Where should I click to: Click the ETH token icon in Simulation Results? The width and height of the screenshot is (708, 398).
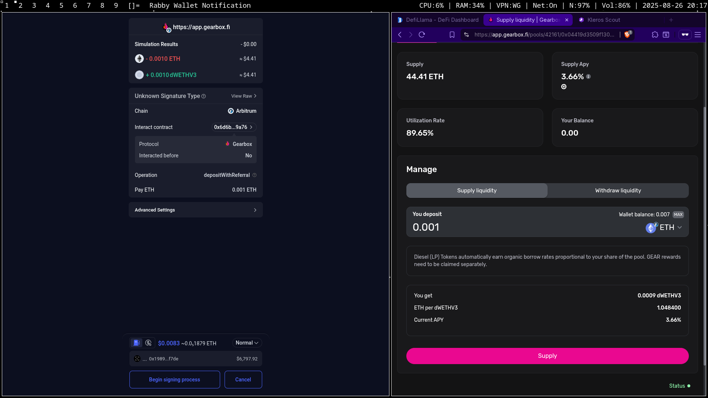pos(139,59)
